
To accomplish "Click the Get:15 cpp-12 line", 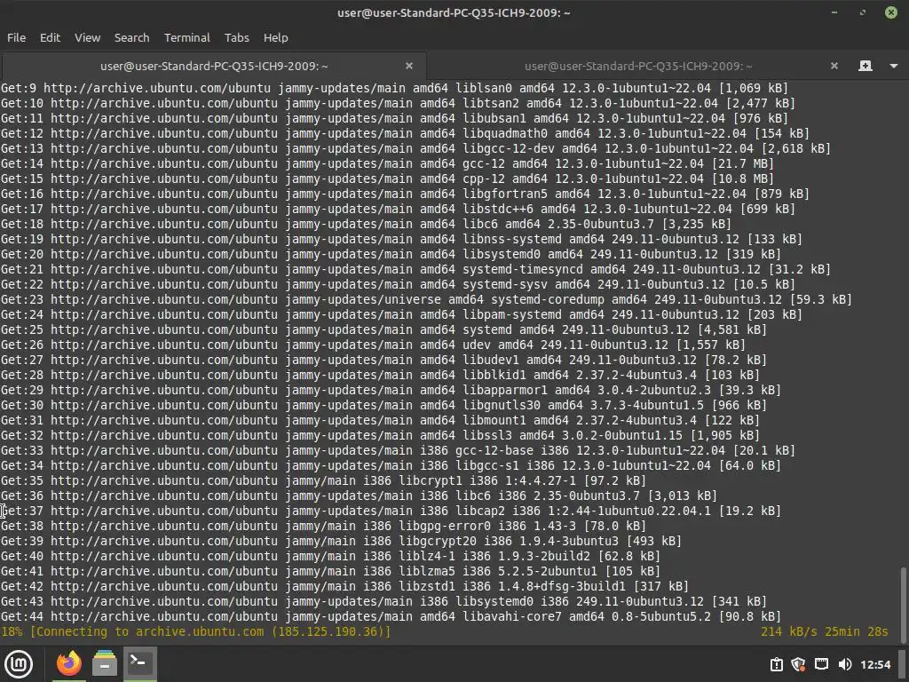I will point(387,178).
